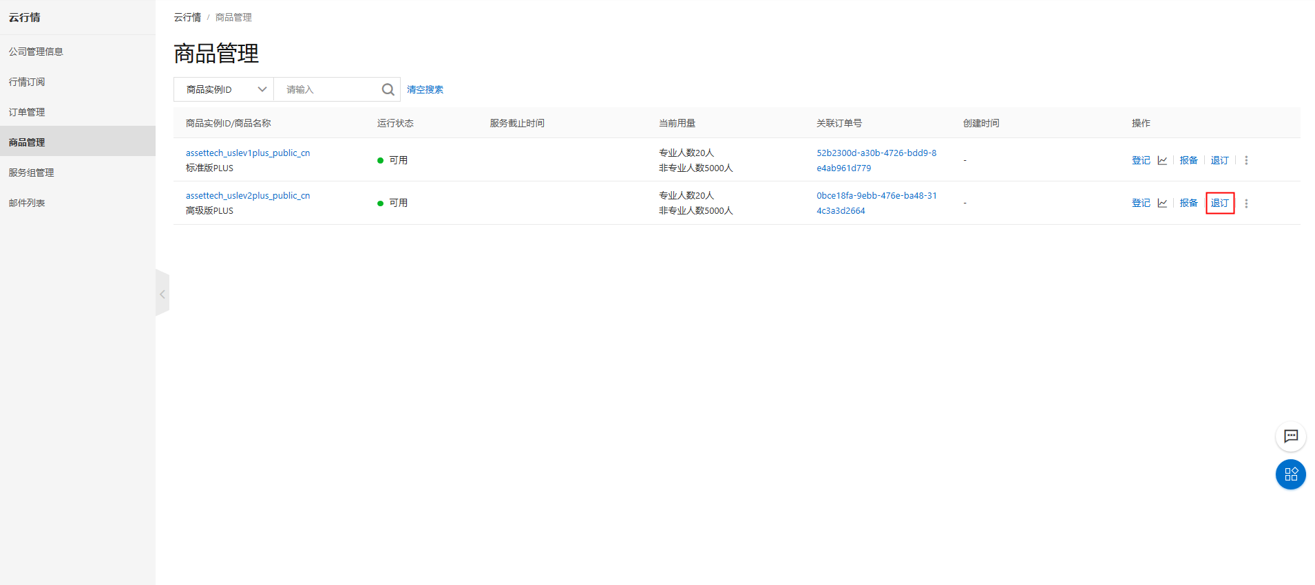The image size is (1315, 585).
Task: Click 商品管理 breadcrumb text
Action: [233, 17]
